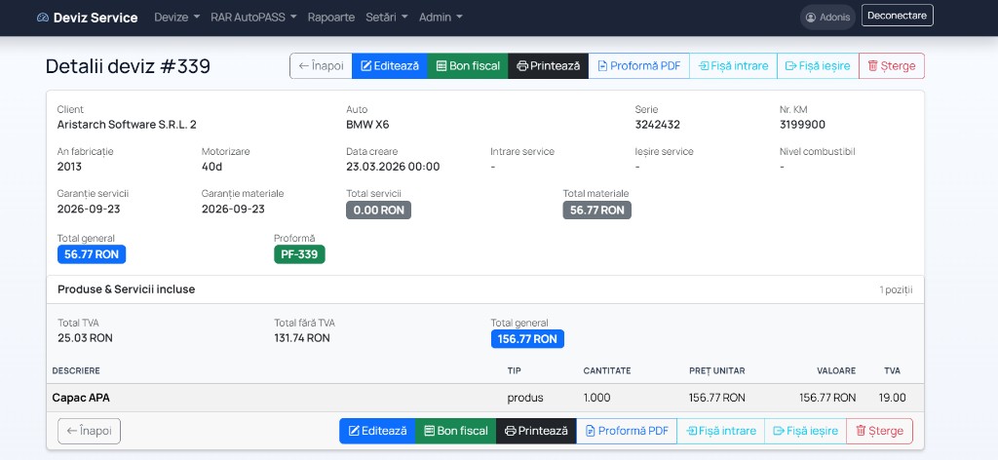The height and width of the screenshot is (460, 998).
Task: Click the bottom Fișă ieșire button
Action: pyautogui.click(x=805, y=431)
